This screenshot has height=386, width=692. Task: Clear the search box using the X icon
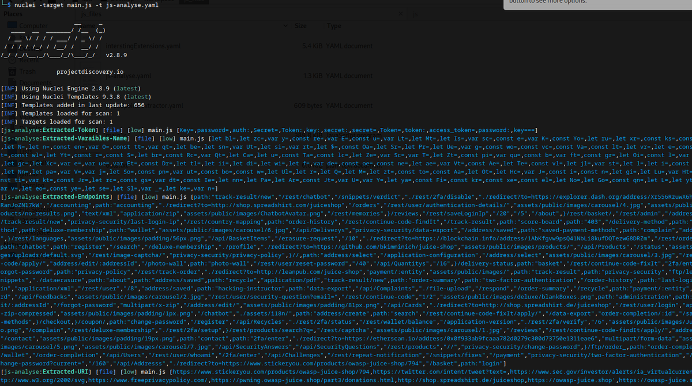point(401,13)
